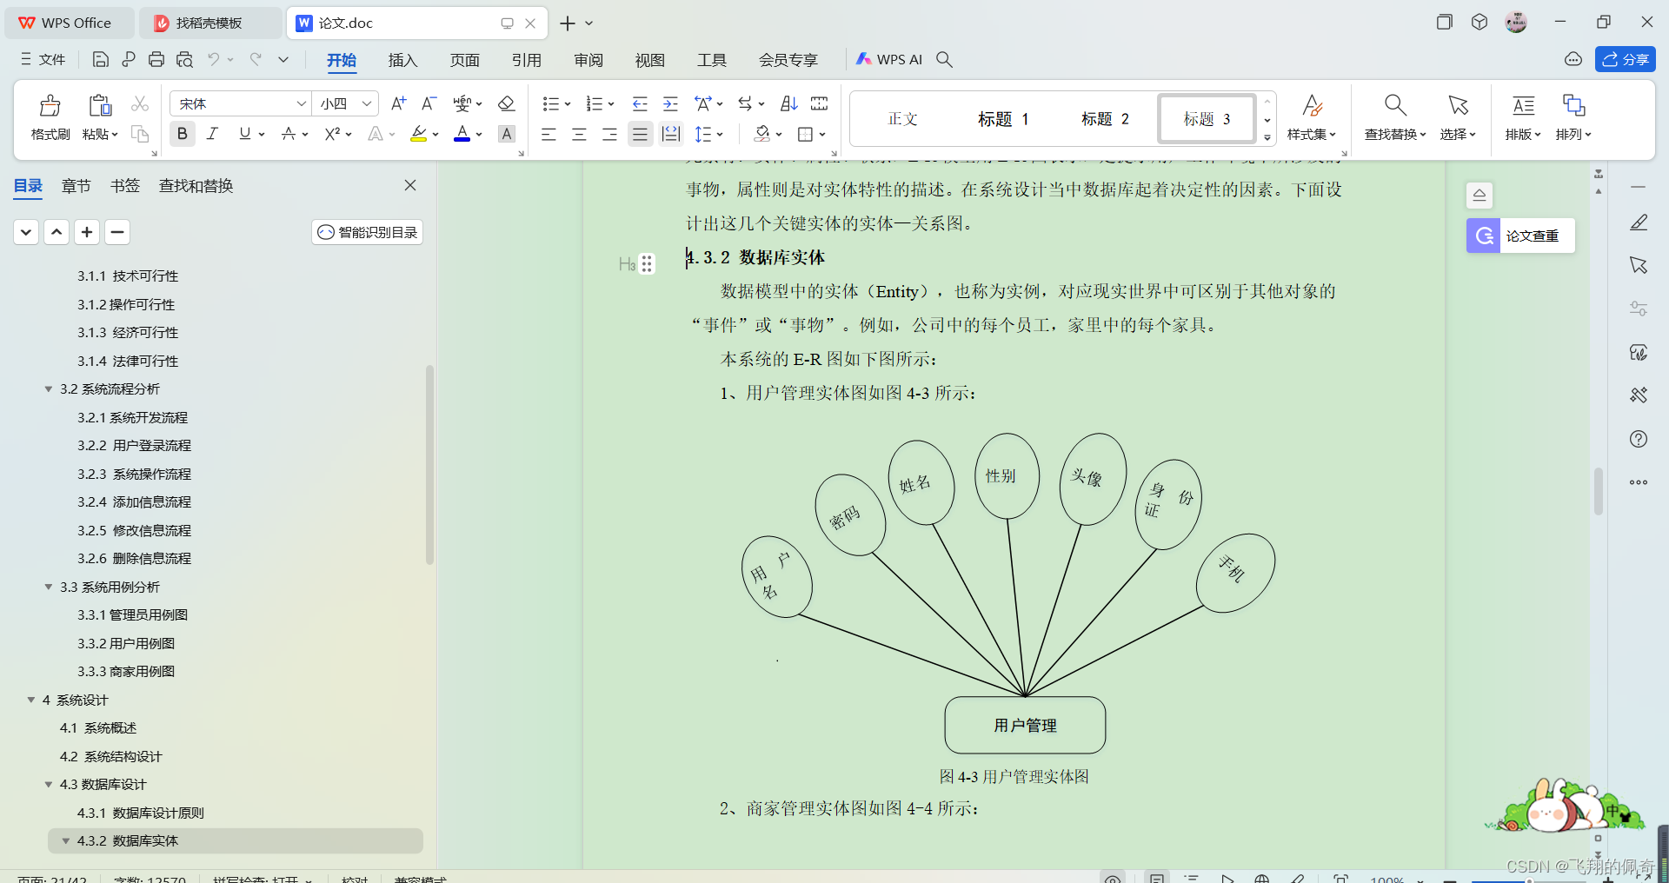1669x883 pixels.
Task: Collapse the 4.3 数据库设计 outline node
Action: pyautogui.click(x=49, y=785)
